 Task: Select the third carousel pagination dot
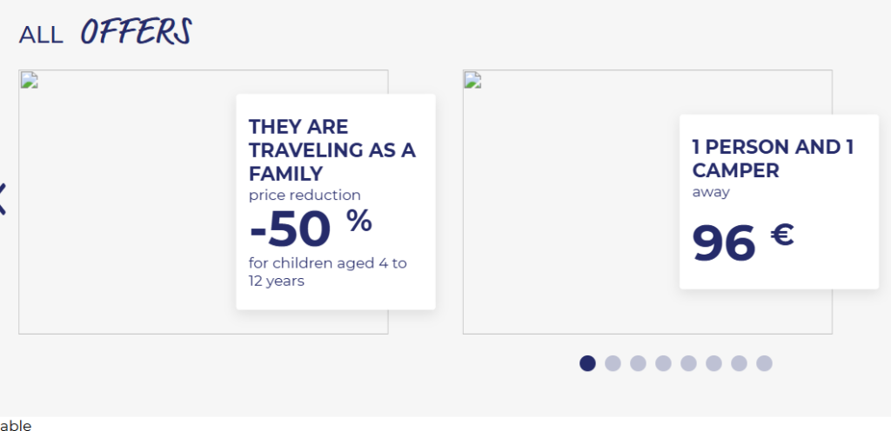point(638,363)
